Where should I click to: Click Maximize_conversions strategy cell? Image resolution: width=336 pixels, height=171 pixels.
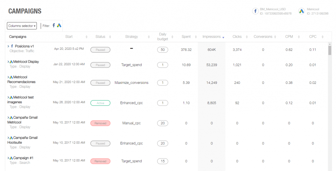[131, 83]
